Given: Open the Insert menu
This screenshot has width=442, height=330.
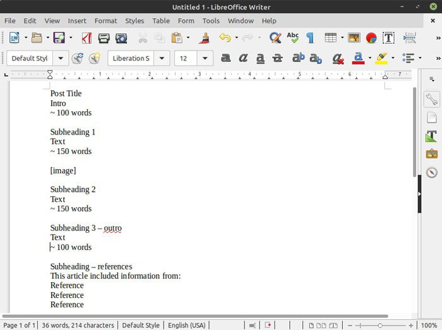Looking at the screenshot, I should point(77,21).
